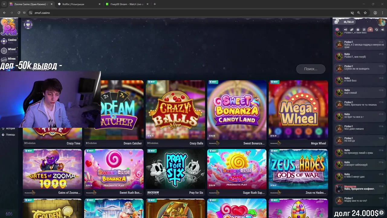Open the Провайдеры providers dropdown
The height and width of the screenshot is (218, 387).
40,69
